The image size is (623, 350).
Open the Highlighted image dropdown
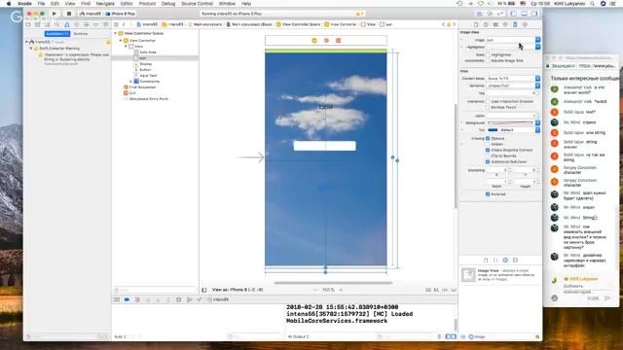(x=537, y=47)
